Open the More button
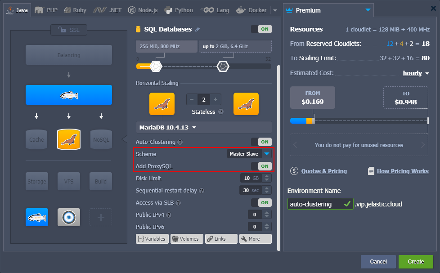This screenshot has width=440, height=273. coord(256,239)
